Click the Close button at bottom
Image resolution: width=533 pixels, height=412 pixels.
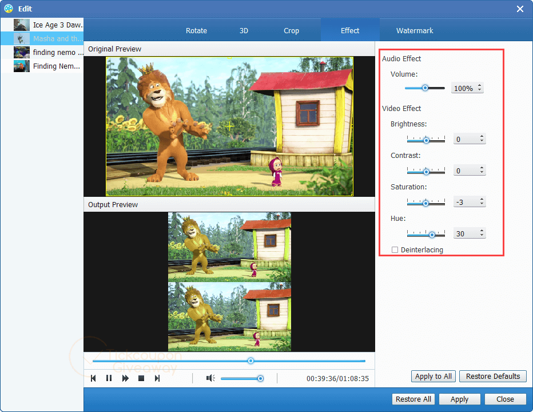click(x=505, y=399)
